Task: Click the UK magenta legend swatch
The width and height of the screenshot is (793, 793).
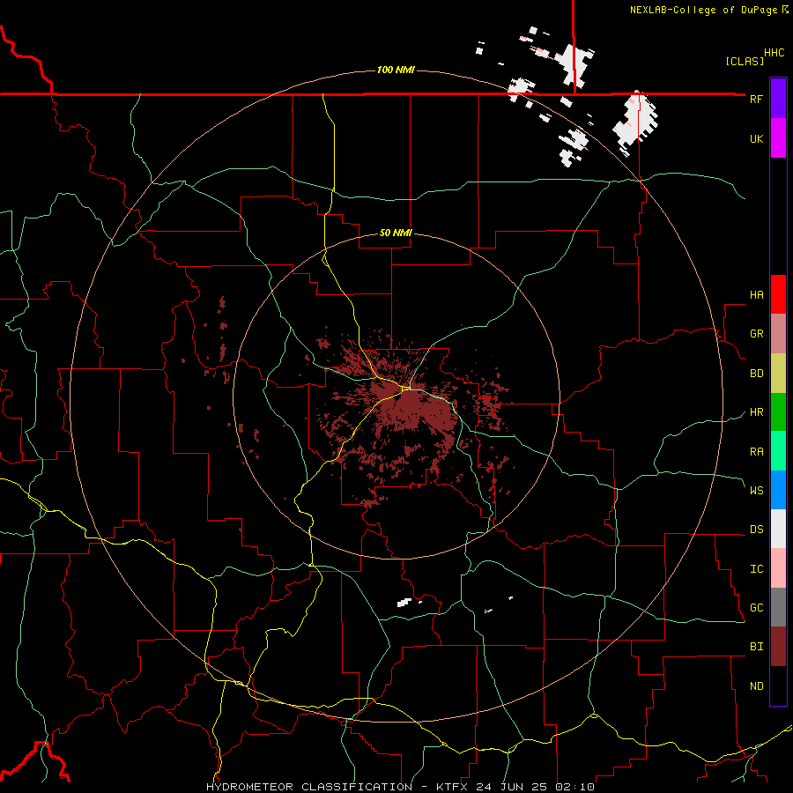Action: coord(778,138)
